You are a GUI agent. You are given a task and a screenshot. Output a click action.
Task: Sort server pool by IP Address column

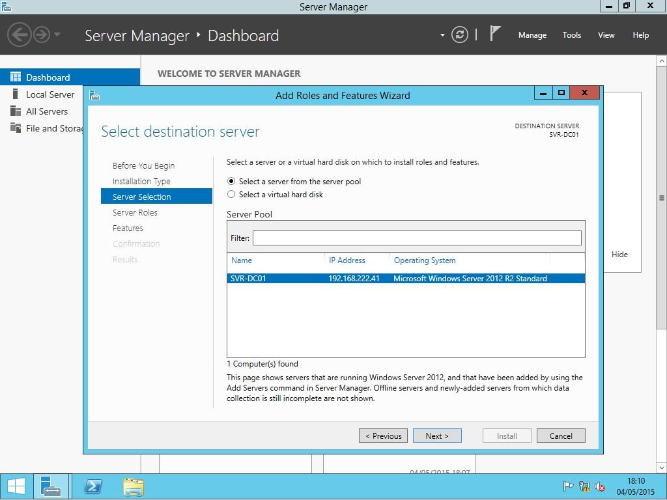pyautogui.click(x=347, y=260)
